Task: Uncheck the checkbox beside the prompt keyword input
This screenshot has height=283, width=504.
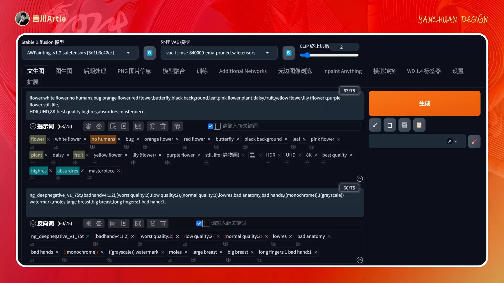Action: (x=210, y=126)
